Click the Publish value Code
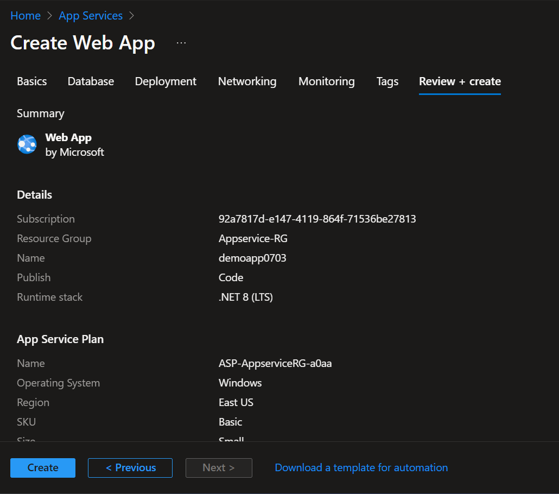This screenshot has width=559, height=494. (231, 277)
